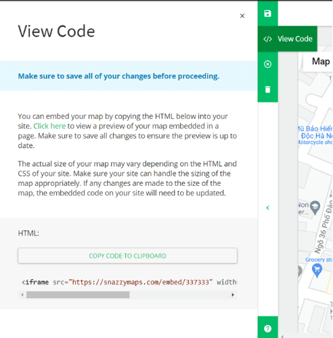
Task: Click the code box horizontal scrollbar thumb
Action: 78,295
